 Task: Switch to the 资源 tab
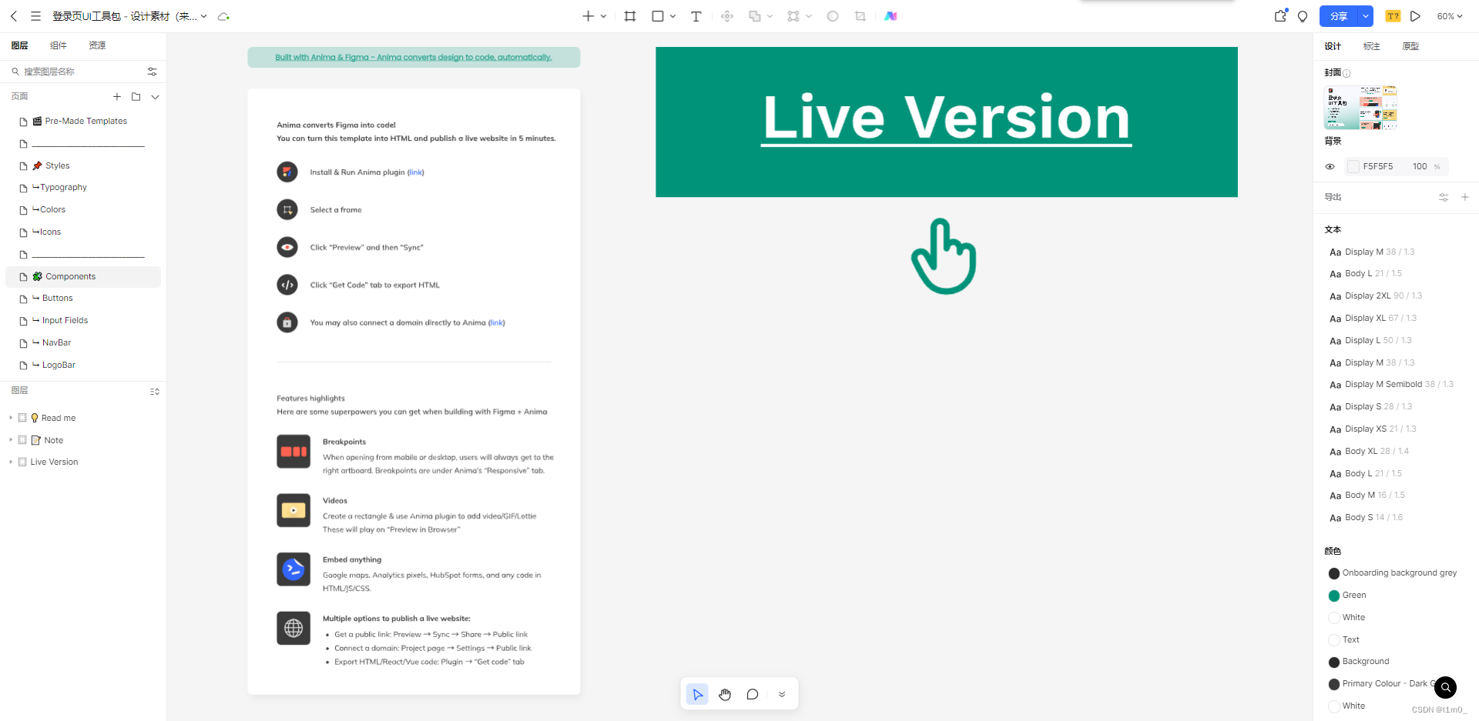(97, 45)
